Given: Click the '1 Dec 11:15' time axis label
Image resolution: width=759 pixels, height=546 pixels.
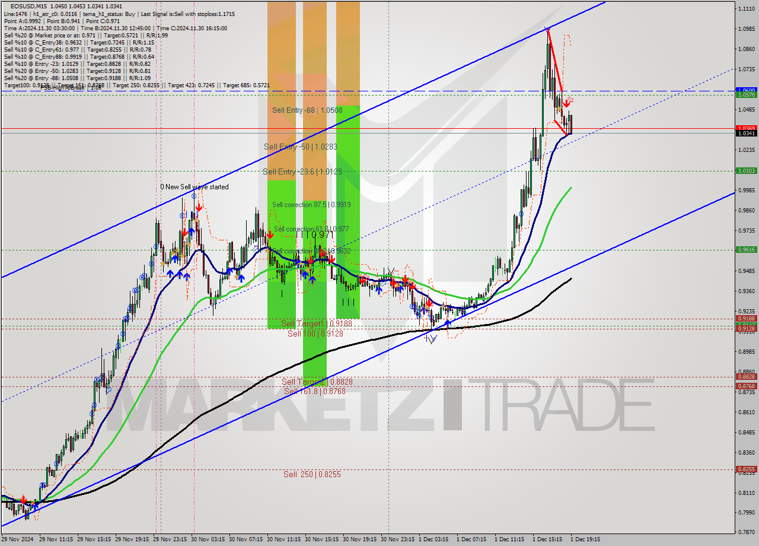Looking at the screenshot, I should pyautogui.click(x=510, y=539).
